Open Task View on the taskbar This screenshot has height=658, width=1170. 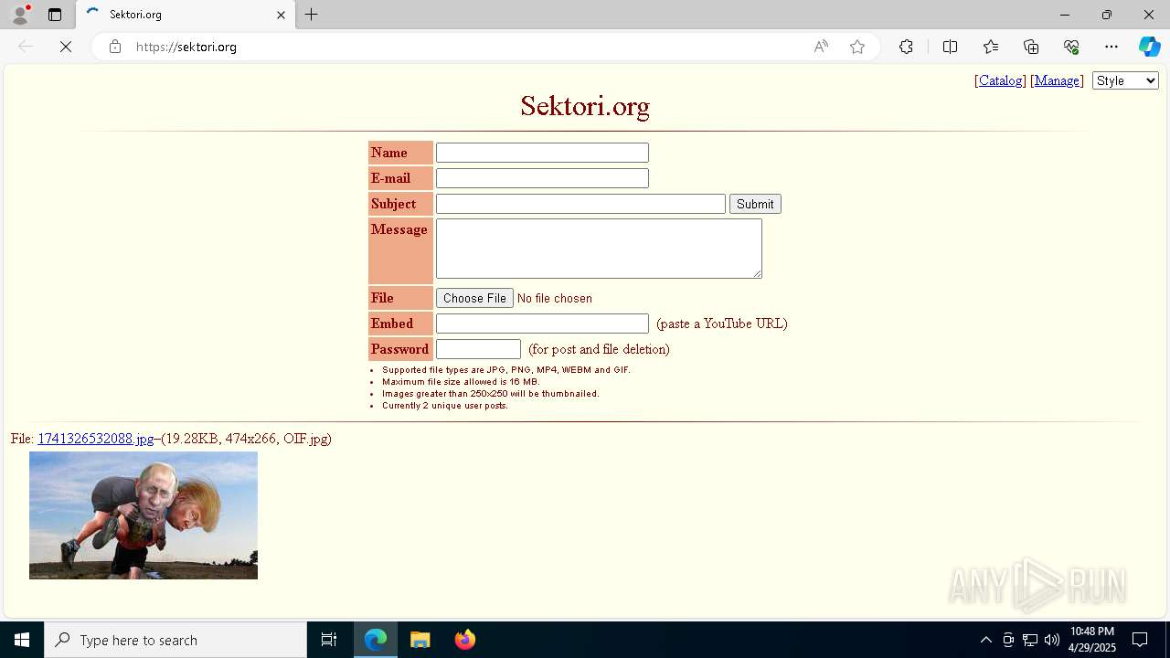(x=329, y=640)
